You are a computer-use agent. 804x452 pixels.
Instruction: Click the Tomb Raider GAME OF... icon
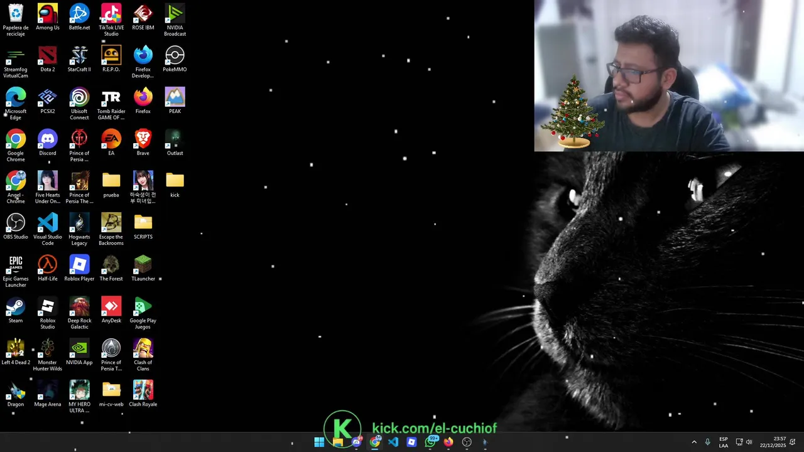(111, 104)
